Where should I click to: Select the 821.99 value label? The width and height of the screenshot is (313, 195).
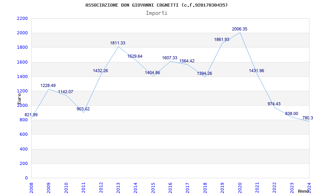(31, 115)
